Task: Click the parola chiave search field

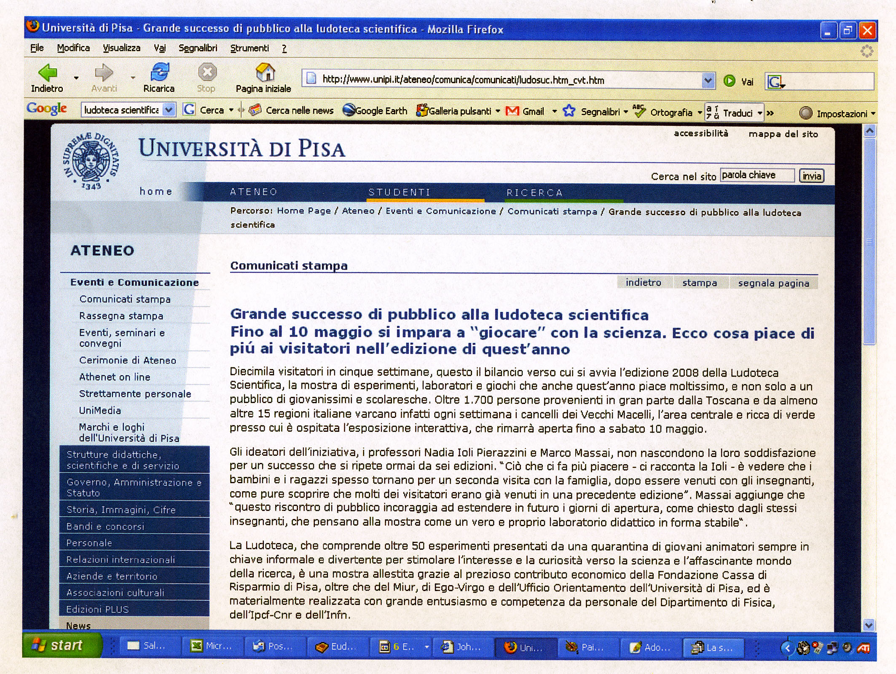Action: pyautogui.click(x=757, y=175)
